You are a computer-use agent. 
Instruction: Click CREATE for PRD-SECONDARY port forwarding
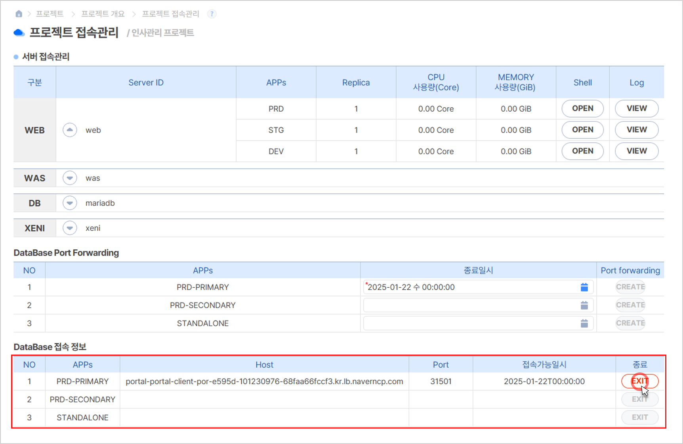[x=630, y=305]
